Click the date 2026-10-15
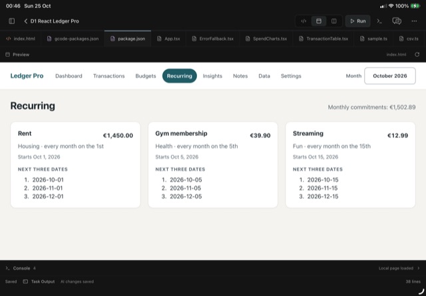This screenshot has width=426, height=296. (x=323, y=180)
